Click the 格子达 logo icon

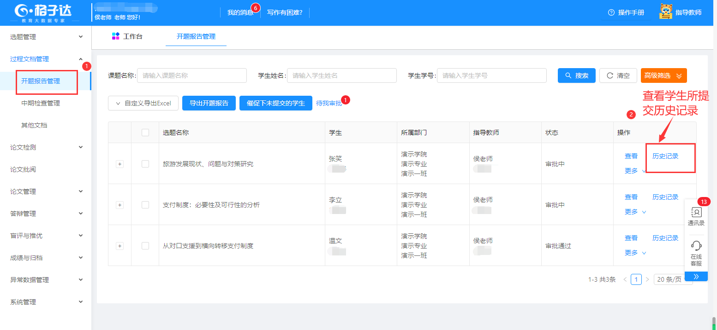pyautogui.click(x=22, y=11)
